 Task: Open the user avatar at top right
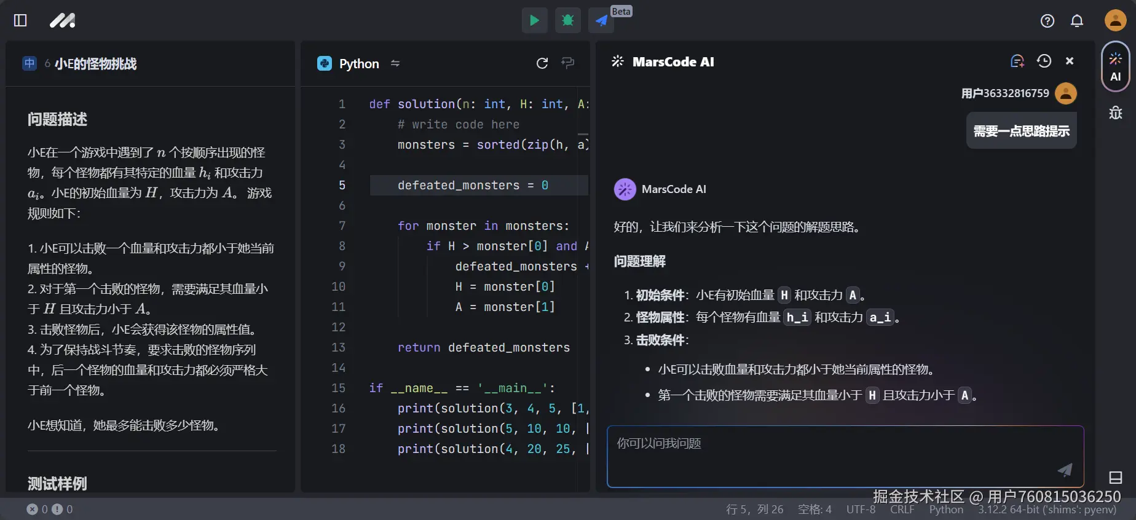(x=1115, y=20)
